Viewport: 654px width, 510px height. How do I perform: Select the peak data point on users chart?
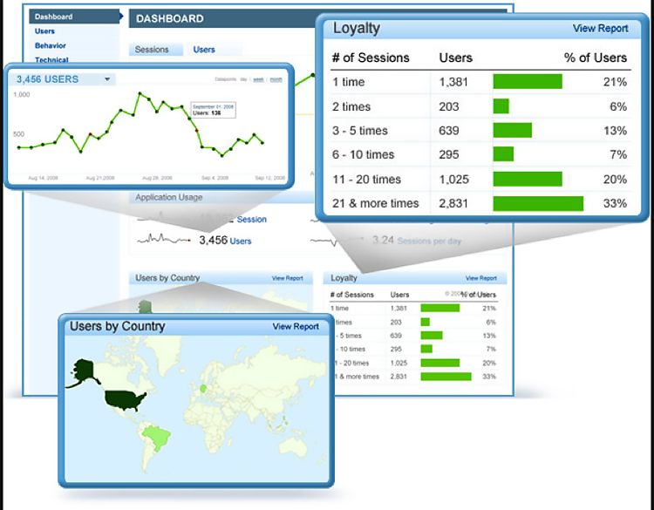pyautogui.click(x=140, y=93)
